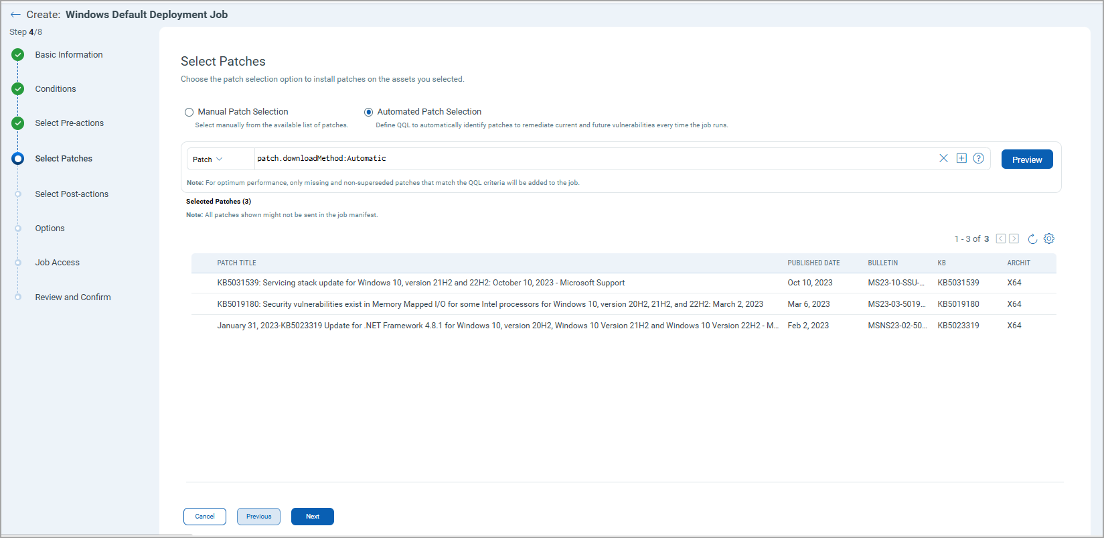Click the ARCHIT column header
This screenshot has width=1104, height=538.
tap(1019, 263)
